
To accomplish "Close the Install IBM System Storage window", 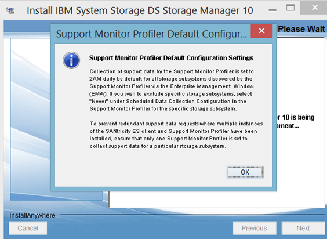I will [315, 8].
